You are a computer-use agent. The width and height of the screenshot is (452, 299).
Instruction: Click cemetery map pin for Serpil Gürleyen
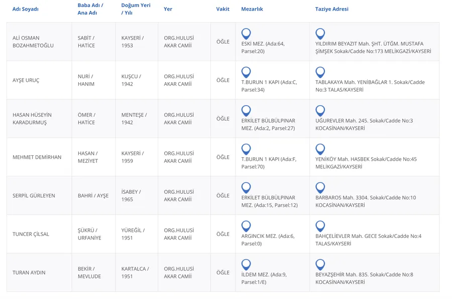246,188
